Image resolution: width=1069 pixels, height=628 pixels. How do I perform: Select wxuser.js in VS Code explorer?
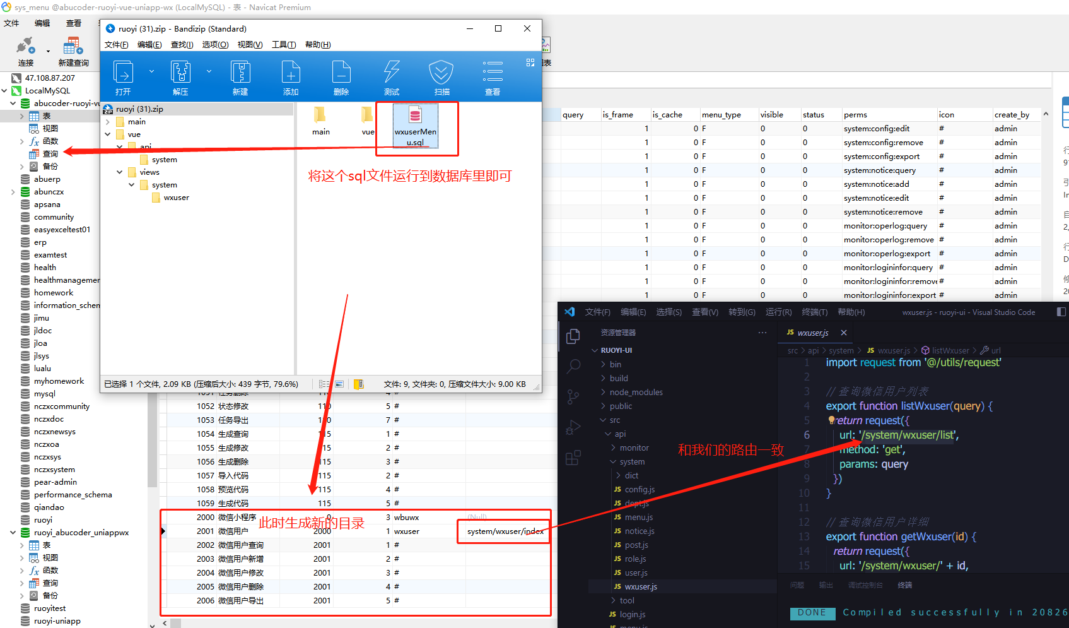(641, 586)
